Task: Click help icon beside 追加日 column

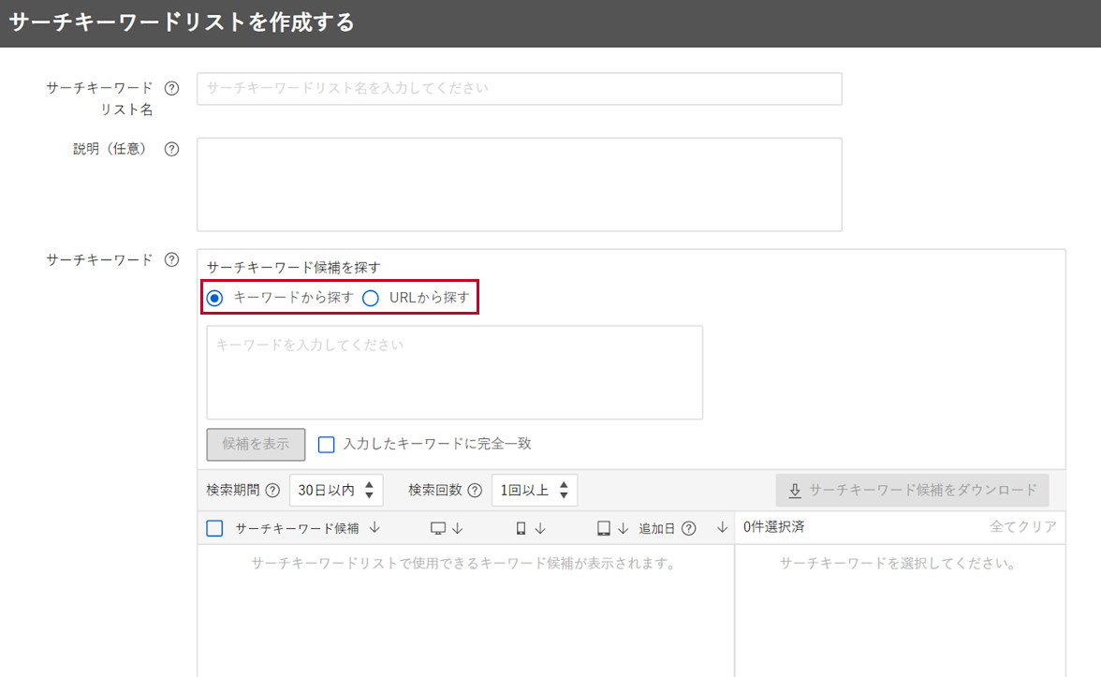Action: click(x=689, y=528)
